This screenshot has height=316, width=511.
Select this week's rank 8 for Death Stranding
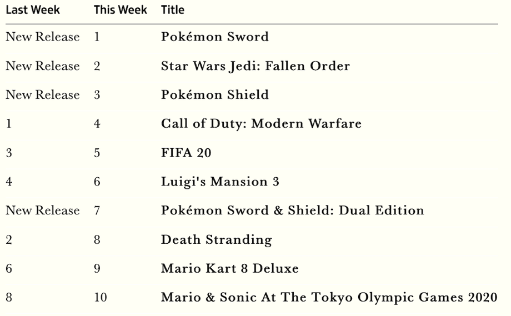(97, 240)
